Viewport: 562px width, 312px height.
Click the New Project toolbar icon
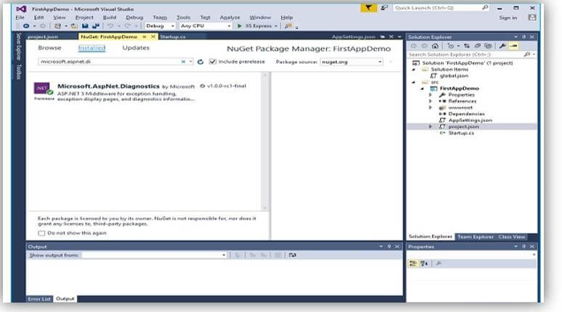[x=57, y=26]
